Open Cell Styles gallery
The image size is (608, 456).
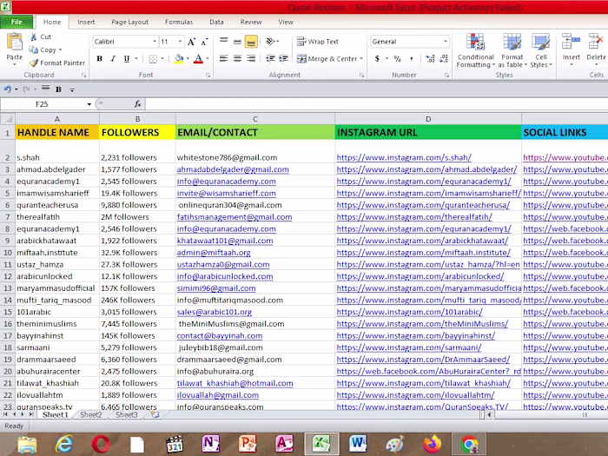click(x=541, y=50)
